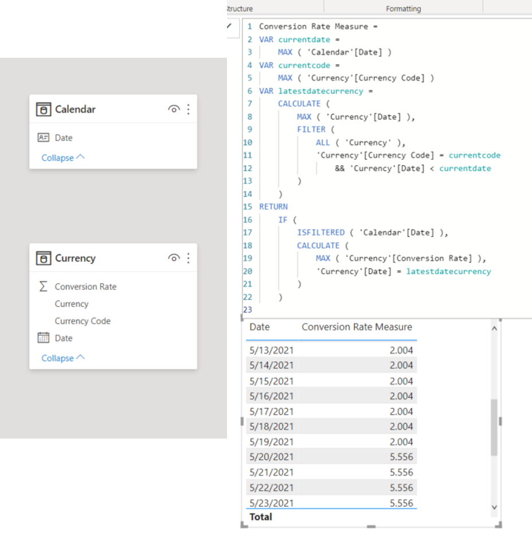Screen dimensions: 532x541
Task: Place cursor on currentdate variable line 2
Action: click(x=304, y=40)
